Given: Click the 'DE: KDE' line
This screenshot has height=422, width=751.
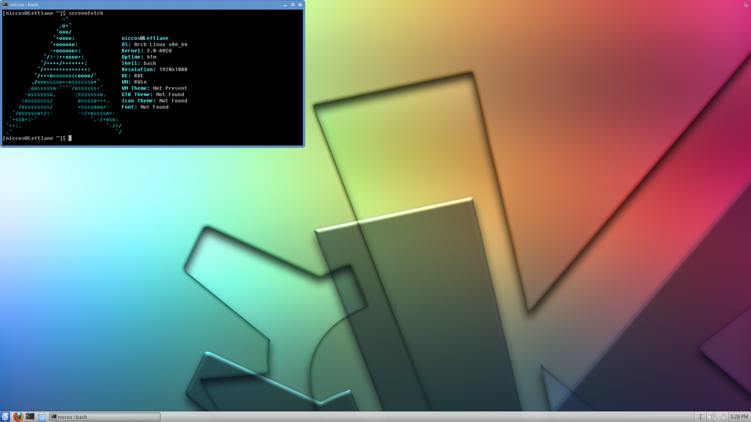Looking at the screenshot, I should coord(133,76).
